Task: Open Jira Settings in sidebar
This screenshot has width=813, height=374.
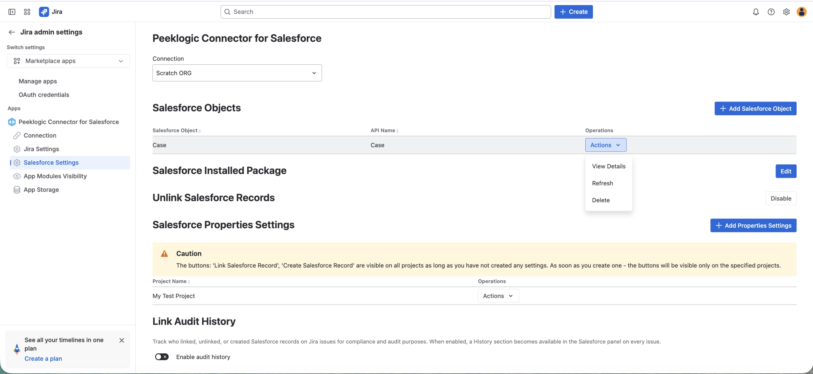Action: (x=41, y=149)
